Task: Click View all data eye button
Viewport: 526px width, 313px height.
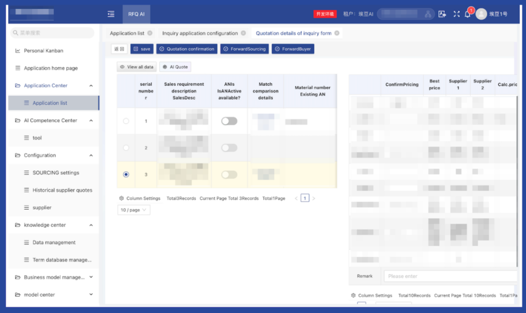Action: click(x=137, y=67)
